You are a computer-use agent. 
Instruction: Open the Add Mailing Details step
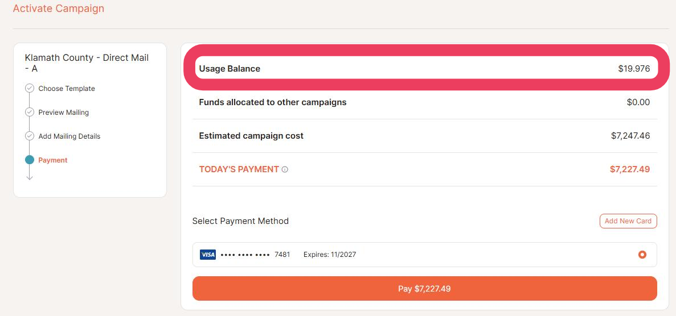click(69, 136)
